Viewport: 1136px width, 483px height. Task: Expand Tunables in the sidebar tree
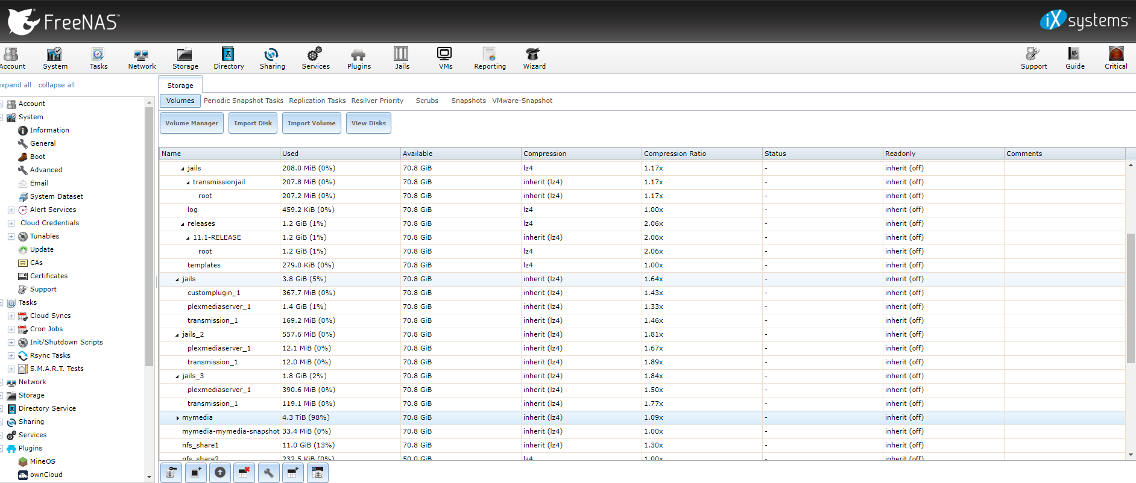11,236
